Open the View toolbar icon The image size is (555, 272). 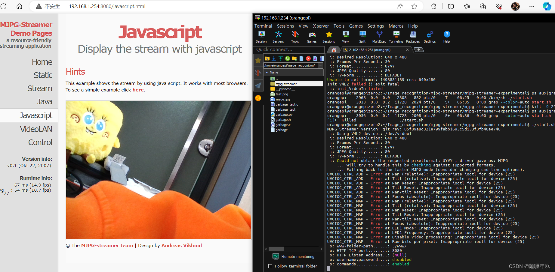[346, 37]
